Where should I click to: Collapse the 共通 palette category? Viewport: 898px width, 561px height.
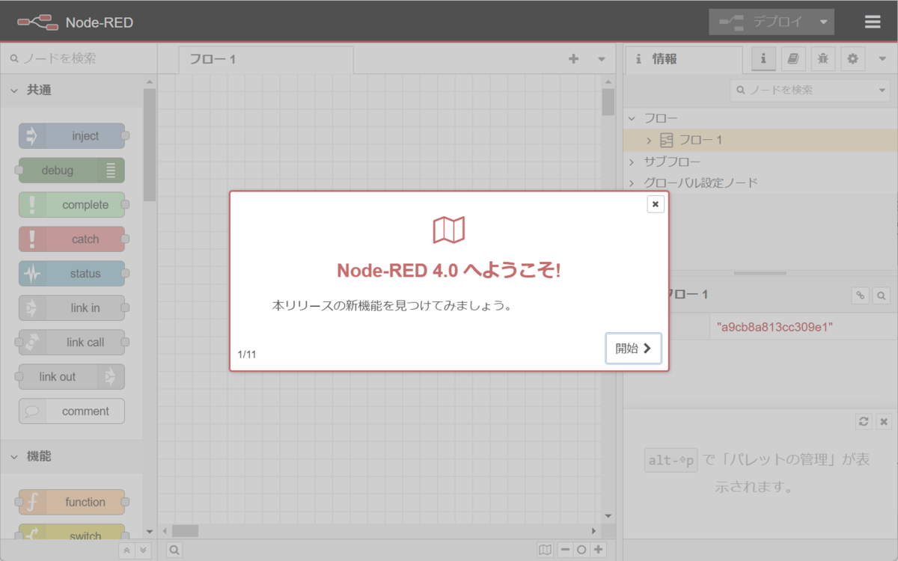tap(71, 90)
